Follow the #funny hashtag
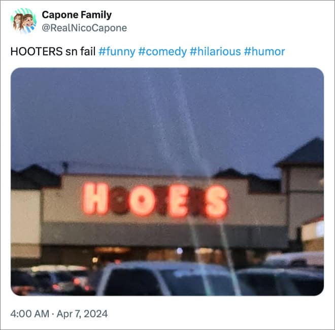Viewport: 335px width, 330px height. tap(117, 52)
